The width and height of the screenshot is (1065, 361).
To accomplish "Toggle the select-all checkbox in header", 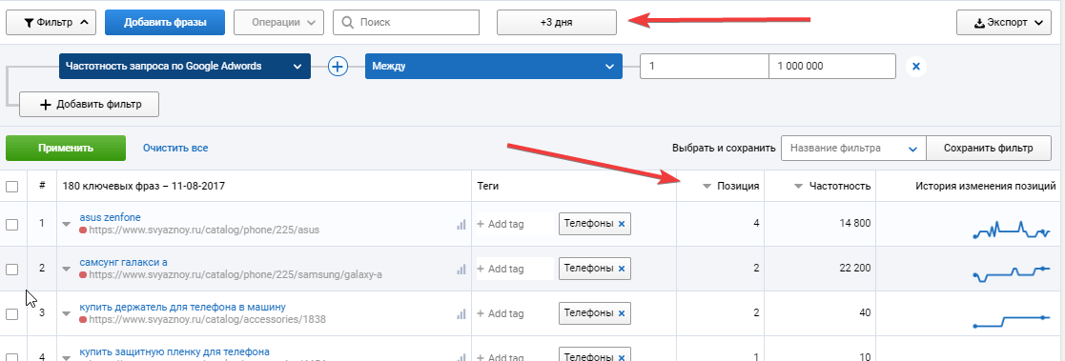I will [12, 187].
